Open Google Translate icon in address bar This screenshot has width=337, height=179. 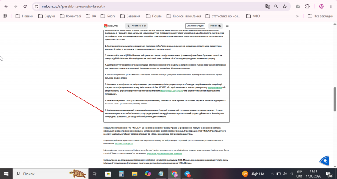pyautogui.click(x=268, y=7)
